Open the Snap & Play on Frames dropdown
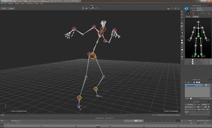The image size is (212, 128). click(x=204, y=121)
